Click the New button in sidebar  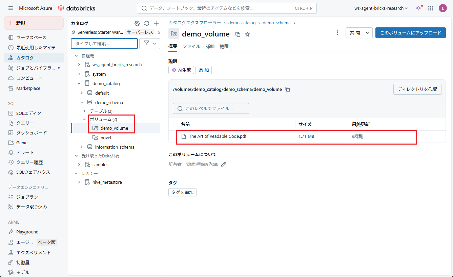[34, 23]
